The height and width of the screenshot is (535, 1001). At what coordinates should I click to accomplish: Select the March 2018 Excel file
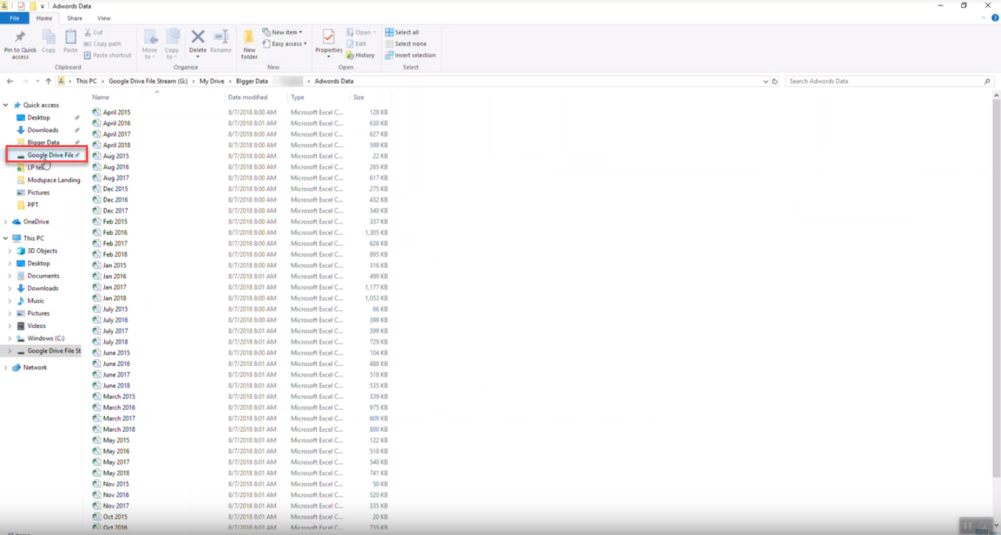119,430
